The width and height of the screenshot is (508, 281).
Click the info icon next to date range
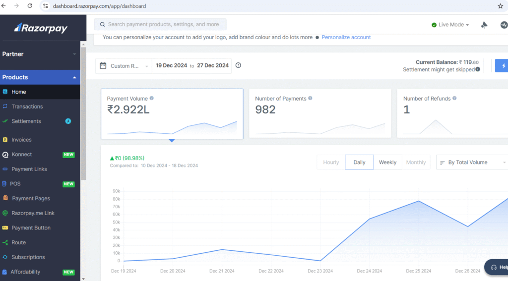pyautogui.click(x=238, y=65)
